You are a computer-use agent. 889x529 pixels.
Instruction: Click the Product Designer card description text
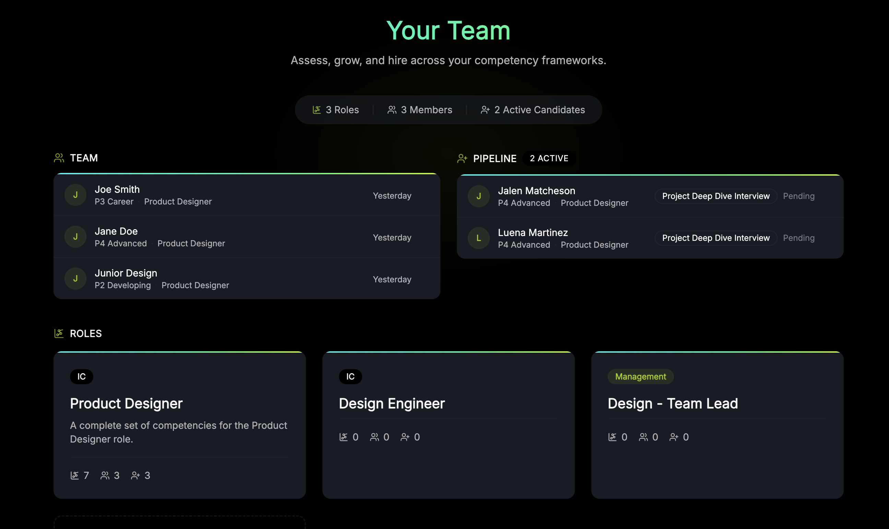tap(178, 432)
